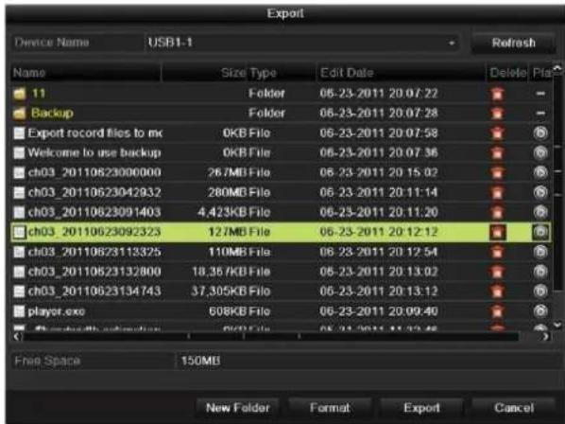
Task: Select row ch03_20110623134743
Action: coord(281,291)
